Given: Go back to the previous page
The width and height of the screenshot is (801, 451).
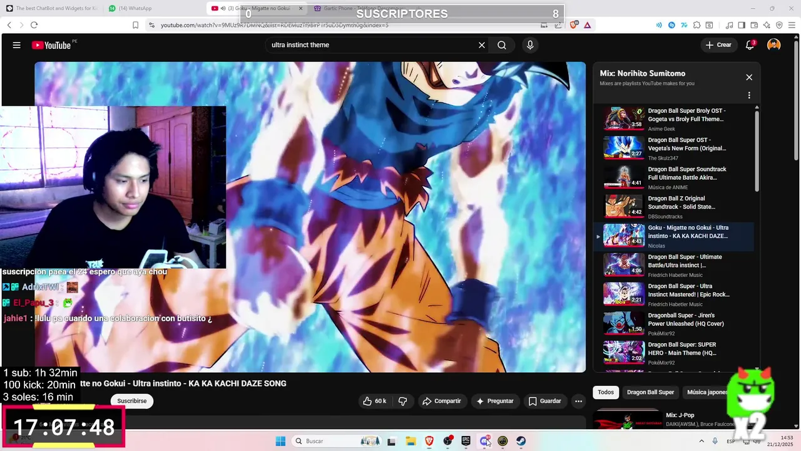Looking at the screenshot, I should pyautogui.click(x=9, y=25).
